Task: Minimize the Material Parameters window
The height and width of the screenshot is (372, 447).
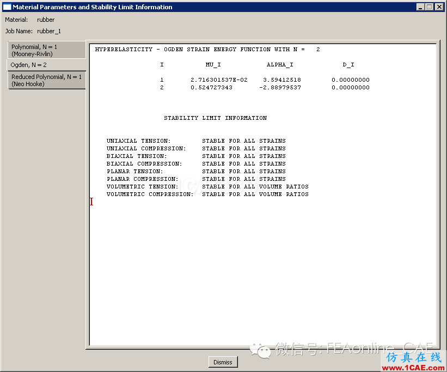Action: point(420,7)
